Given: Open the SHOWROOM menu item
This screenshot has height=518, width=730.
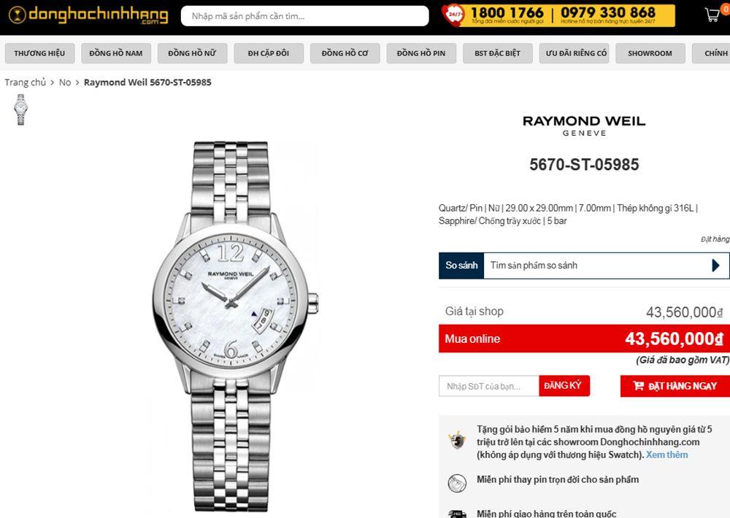Looking at the screenshot, I should click(650, 53).
